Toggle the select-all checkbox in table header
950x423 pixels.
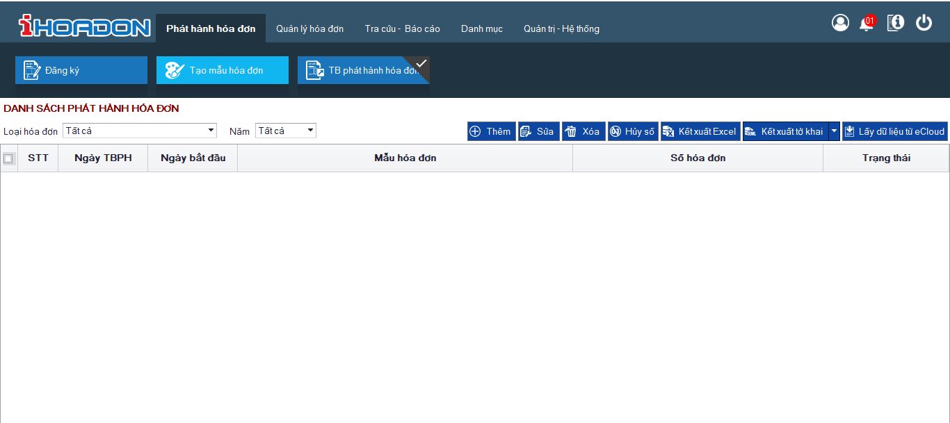click(8, 158)
